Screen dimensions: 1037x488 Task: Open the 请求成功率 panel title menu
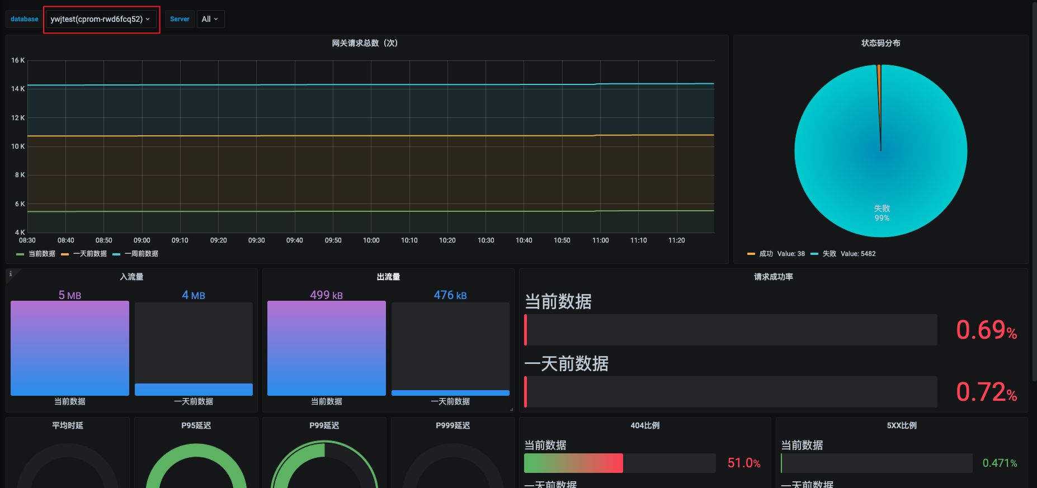774,277
